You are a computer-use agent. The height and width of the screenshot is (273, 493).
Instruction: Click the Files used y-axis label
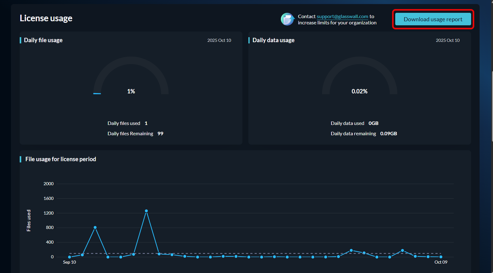[29, 221]
